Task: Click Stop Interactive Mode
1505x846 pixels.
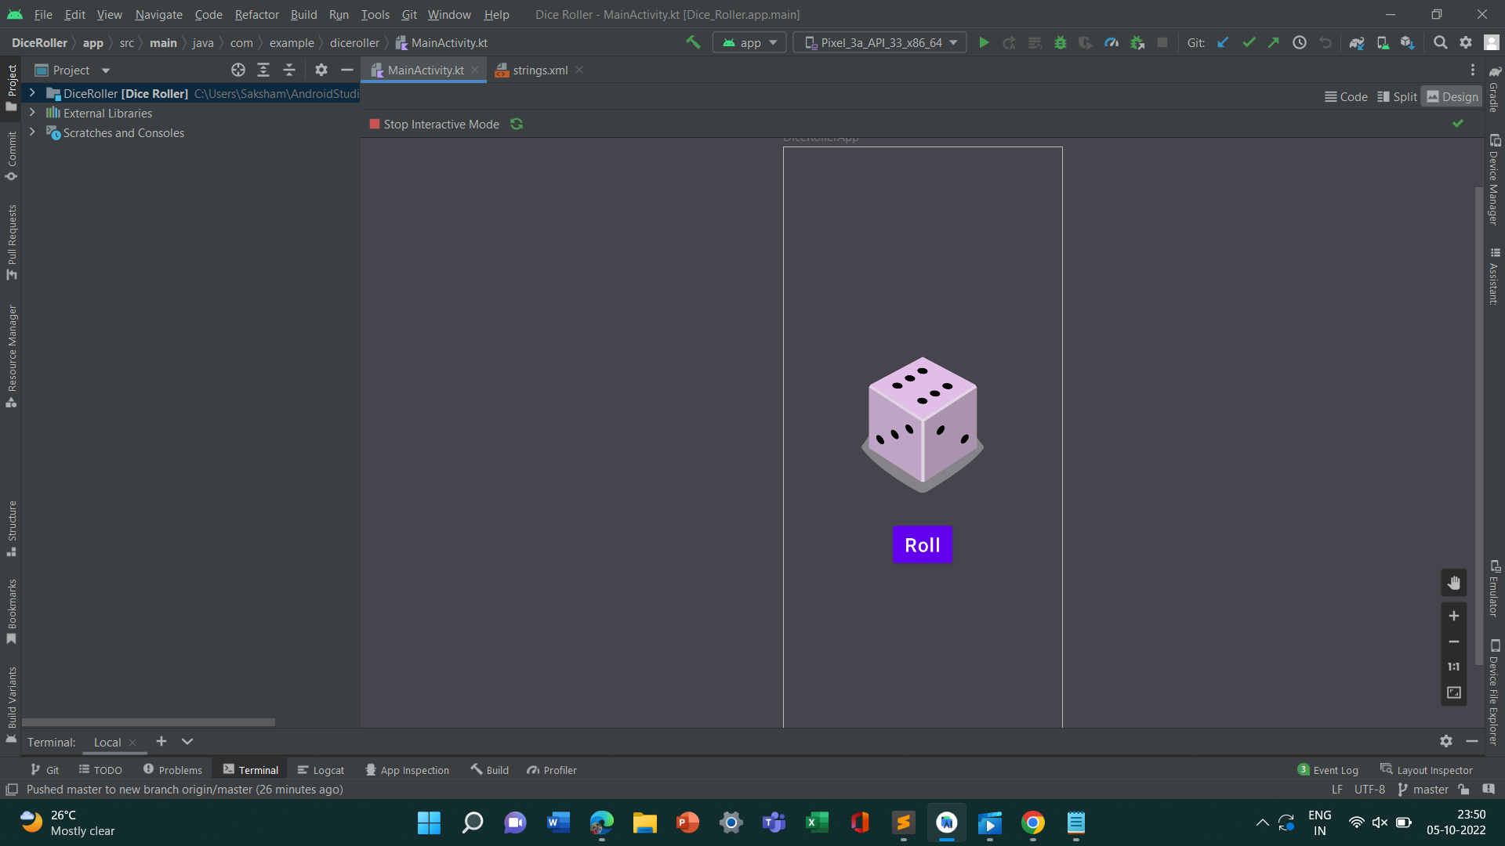Action: (x=433, y=124)
